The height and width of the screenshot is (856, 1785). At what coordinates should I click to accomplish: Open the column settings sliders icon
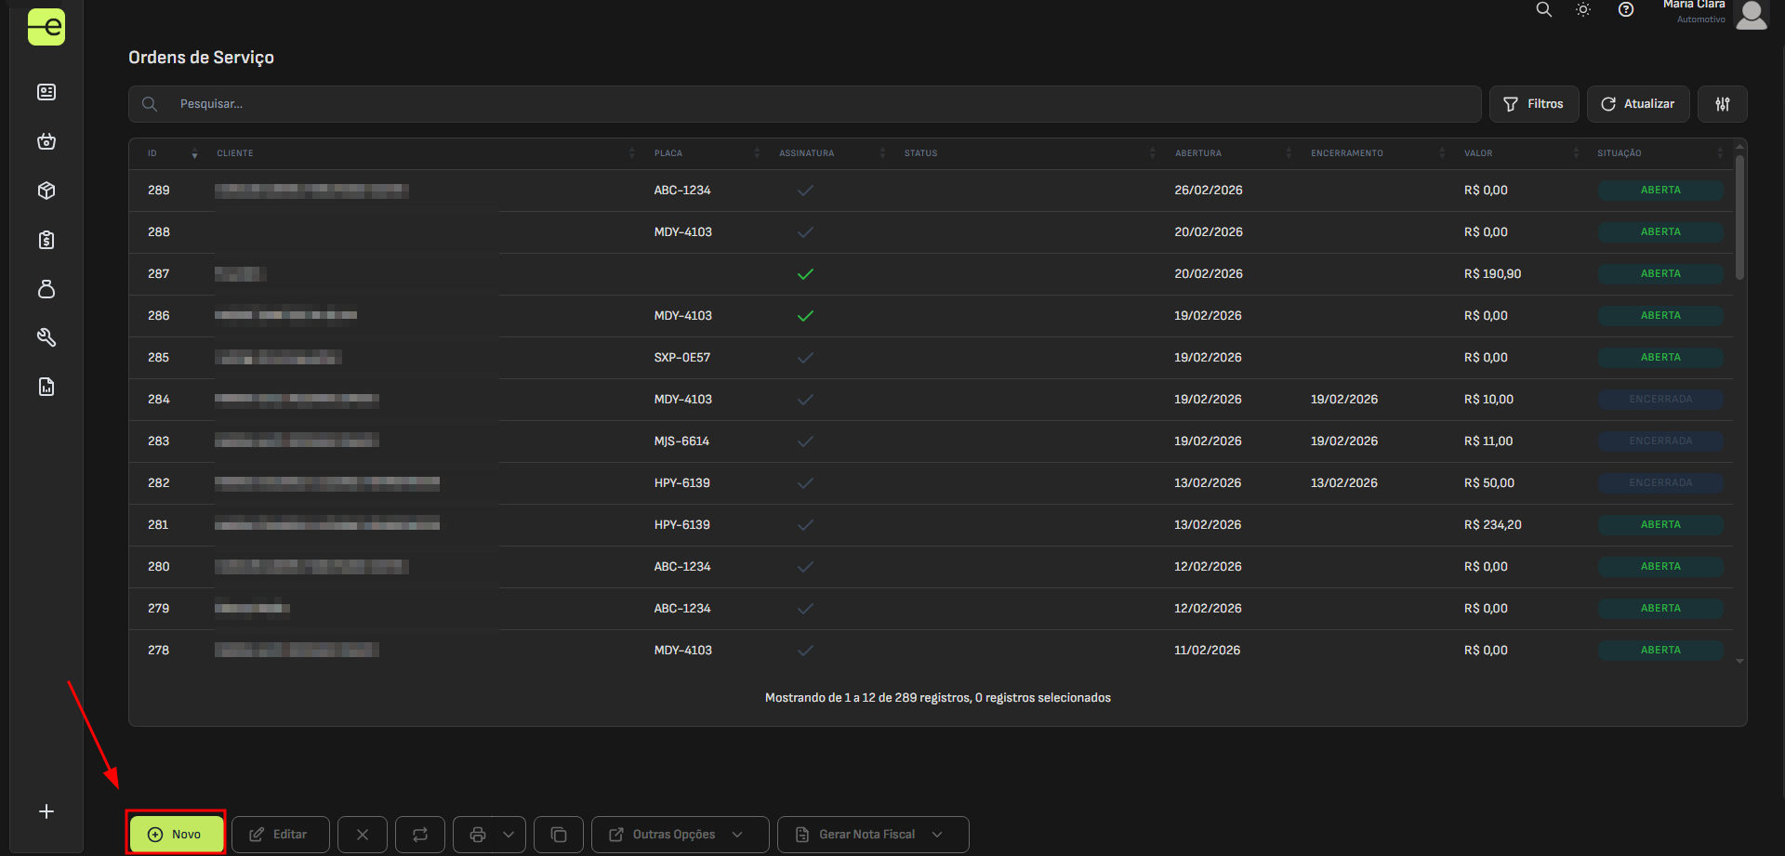(x=1722, y=104)
